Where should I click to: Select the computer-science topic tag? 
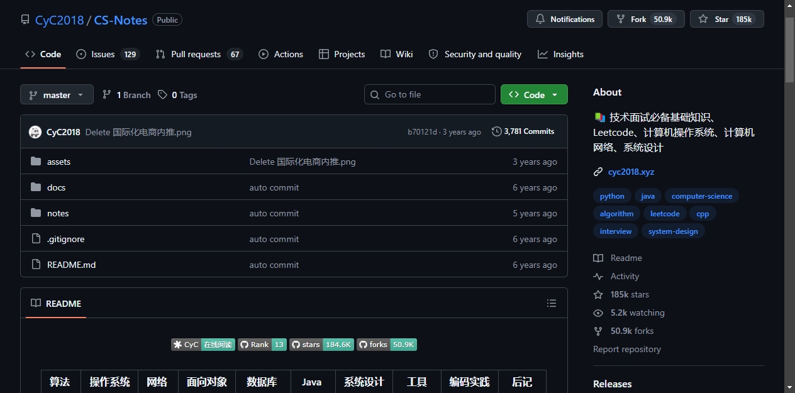click(702, 196)
